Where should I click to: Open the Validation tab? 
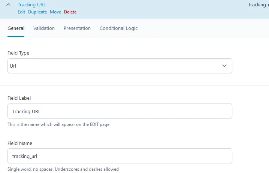(44, 28)
